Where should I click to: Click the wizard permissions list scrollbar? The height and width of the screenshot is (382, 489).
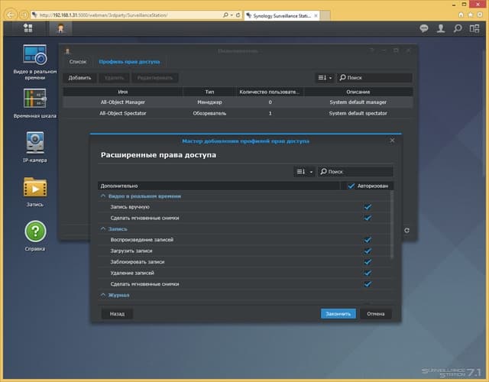tap(392, 225)
